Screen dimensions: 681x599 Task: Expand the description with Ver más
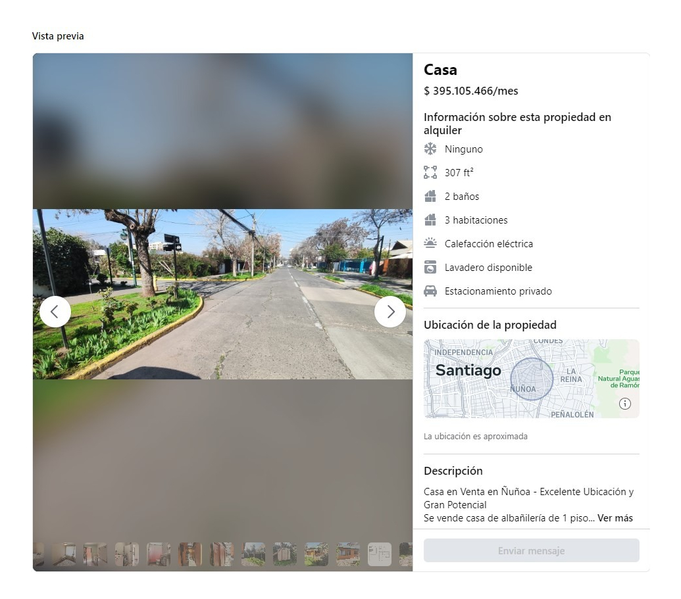[x=615, y=517]
